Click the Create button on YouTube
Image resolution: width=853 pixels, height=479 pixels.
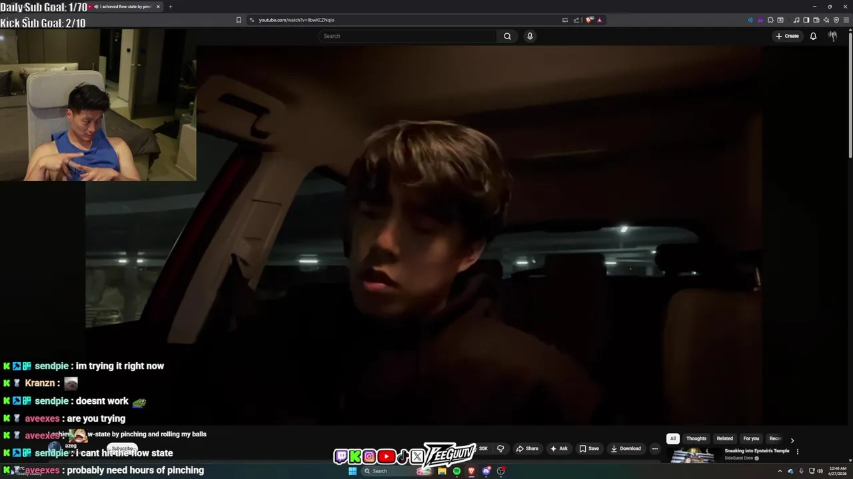coord(787,36)
